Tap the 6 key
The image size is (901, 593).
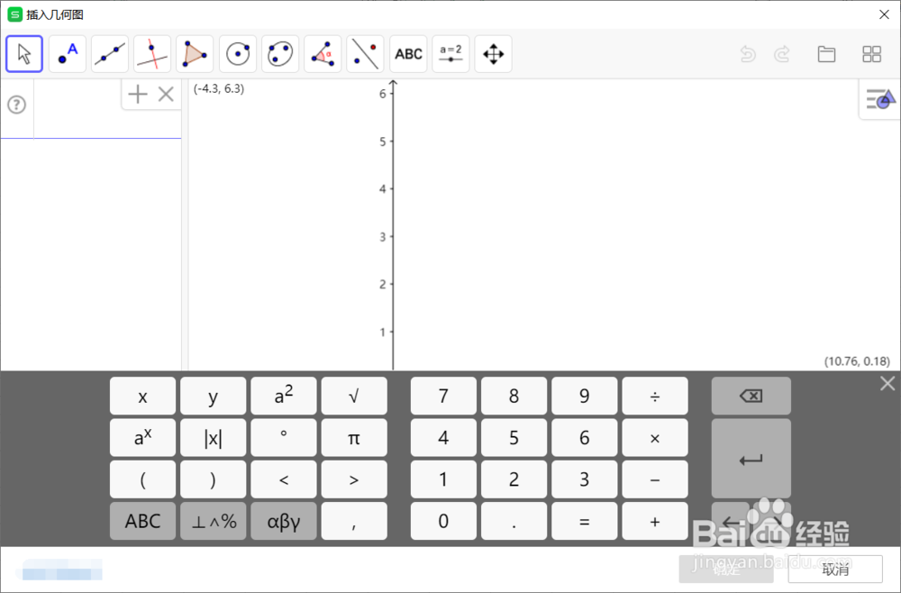click(x=585, y=438)
